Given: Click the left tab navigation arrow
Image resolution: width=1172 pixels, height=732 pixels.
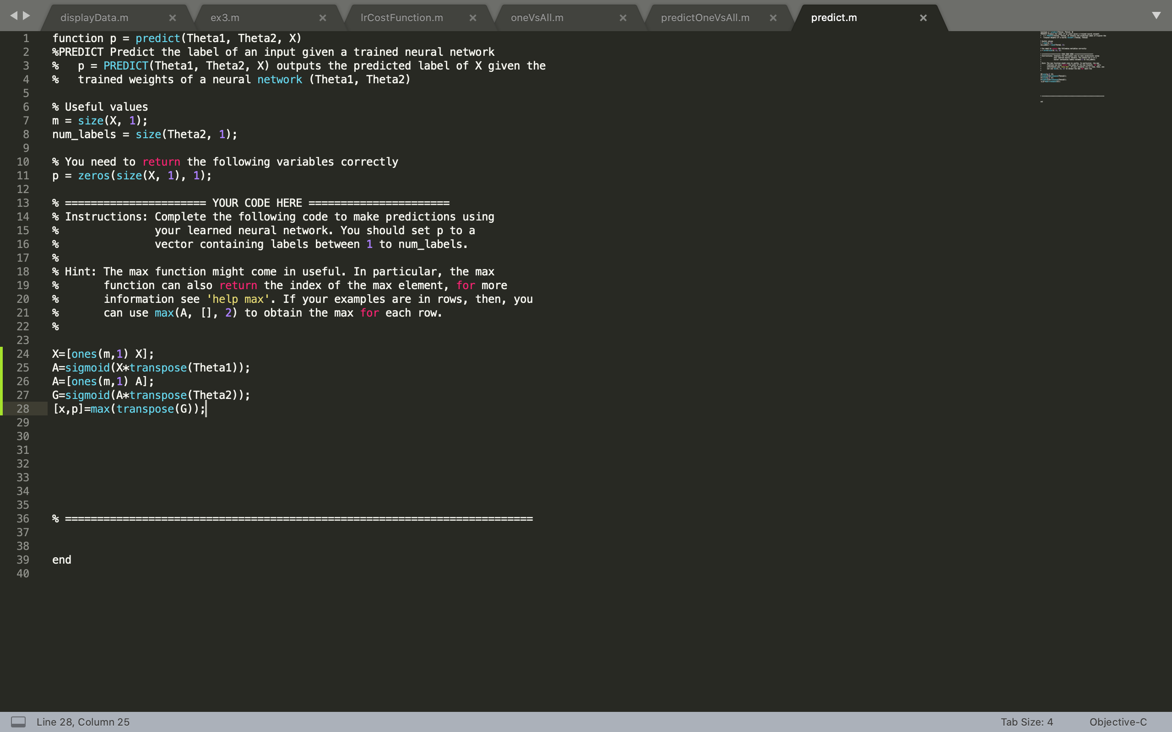Looking at the screenshot, I should 14,16.
